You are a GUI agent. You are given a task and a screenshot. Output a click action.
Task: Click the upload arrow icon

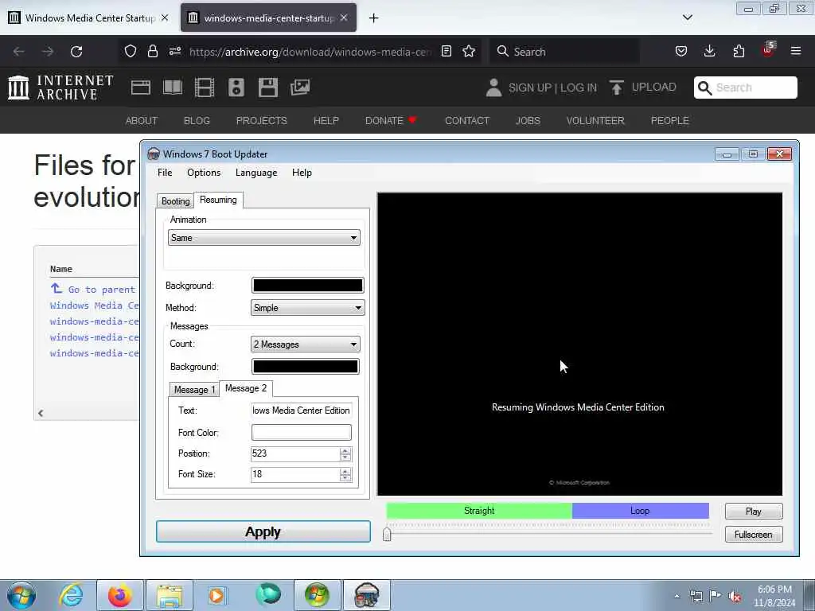[617, 88]
